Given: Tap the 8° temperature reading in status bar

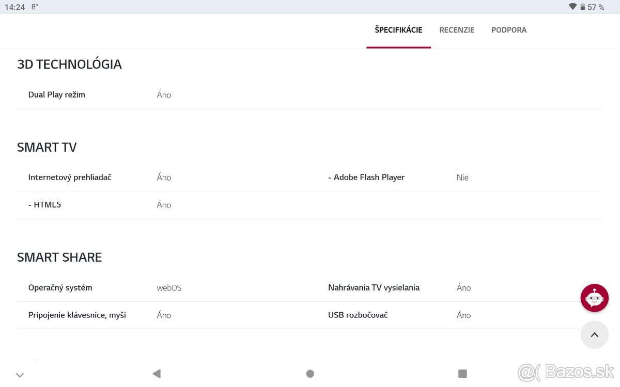Looking at the screenshot, I should click(x=34, y=7).
